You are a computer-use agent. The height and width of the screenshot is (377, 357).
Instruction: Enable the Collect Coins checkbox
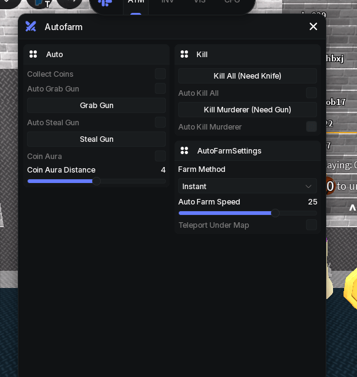(x=160, y=74)
